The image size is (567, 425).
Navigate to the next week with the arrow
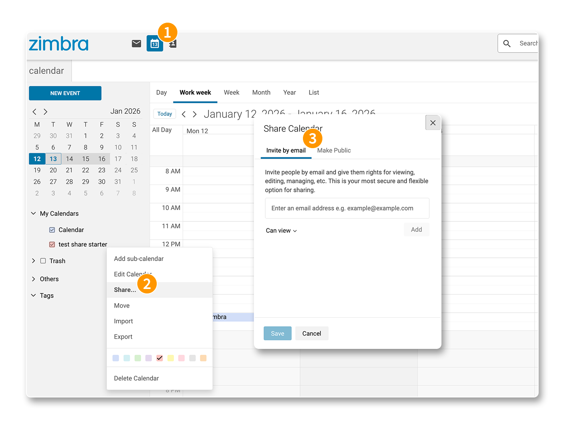coord(195,114)
